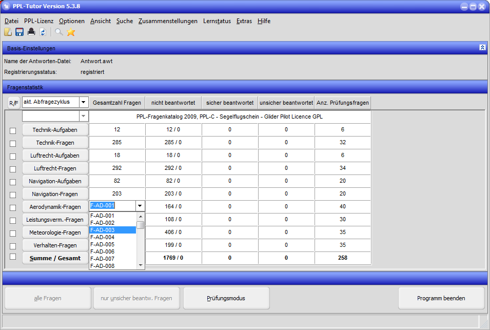The height and width of the screenshot is (330, 490).
Task: Select F-AD-008 in the dropdown list
Action: [x=113, y=266]
